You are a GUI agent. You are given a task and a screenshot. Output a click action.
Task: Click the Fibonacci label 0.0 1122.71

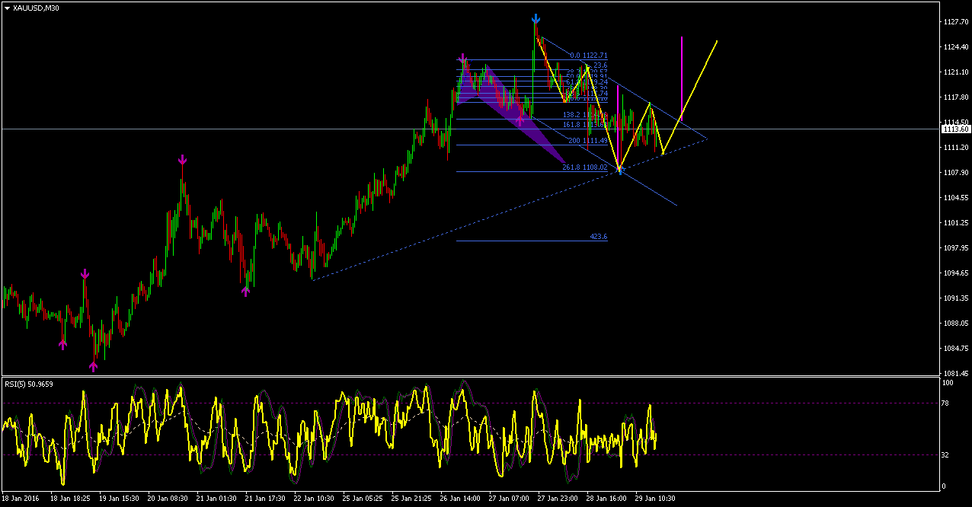click(x=589, y=56)
